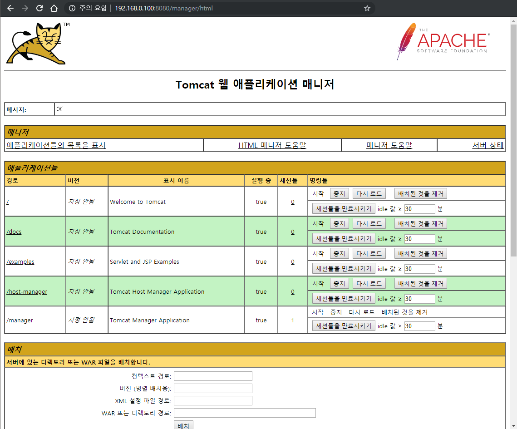Image resolution: width=517 pixels, height=429 pixels.
Task: Click 중지 for /examples
Action: click(339, 254)
